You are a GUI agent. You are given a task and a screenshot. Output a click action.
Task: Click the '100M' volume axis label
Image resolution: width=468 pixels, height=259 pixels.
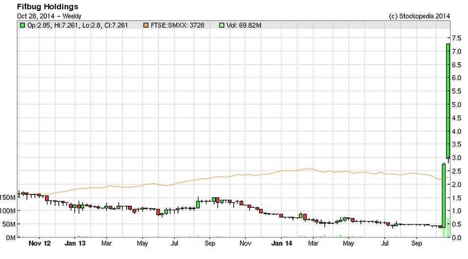8,211
